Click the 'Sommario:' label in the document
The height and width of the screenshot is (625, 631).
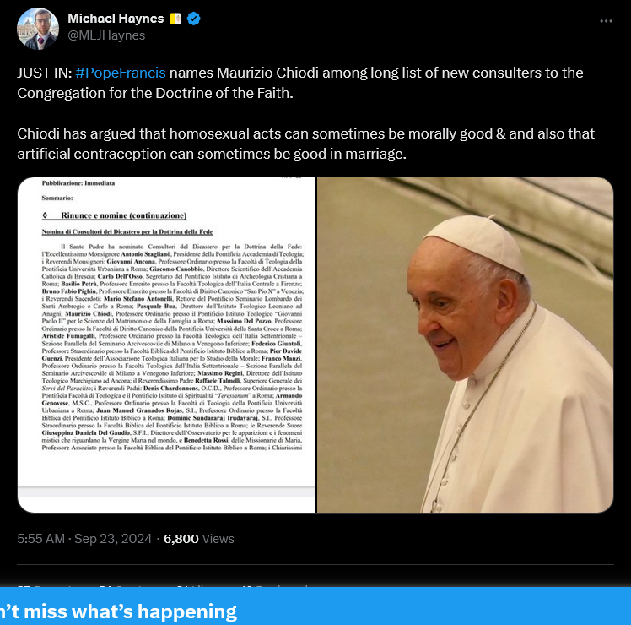57,198
